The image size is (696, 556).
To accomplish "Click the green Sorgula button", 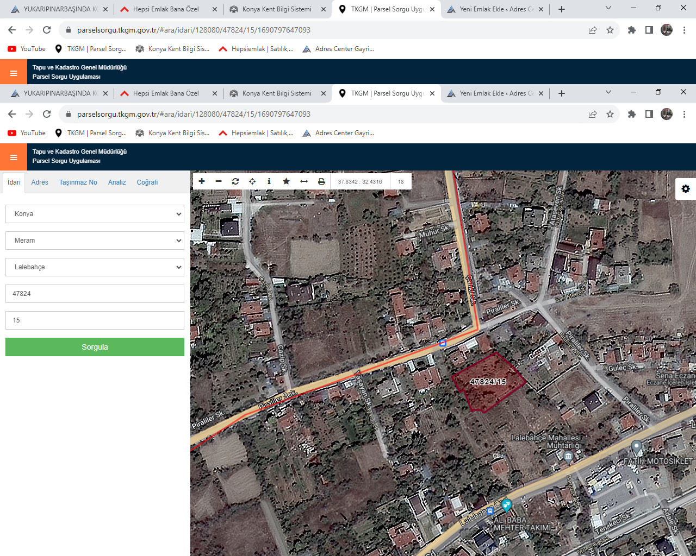I will coord(95,347).
